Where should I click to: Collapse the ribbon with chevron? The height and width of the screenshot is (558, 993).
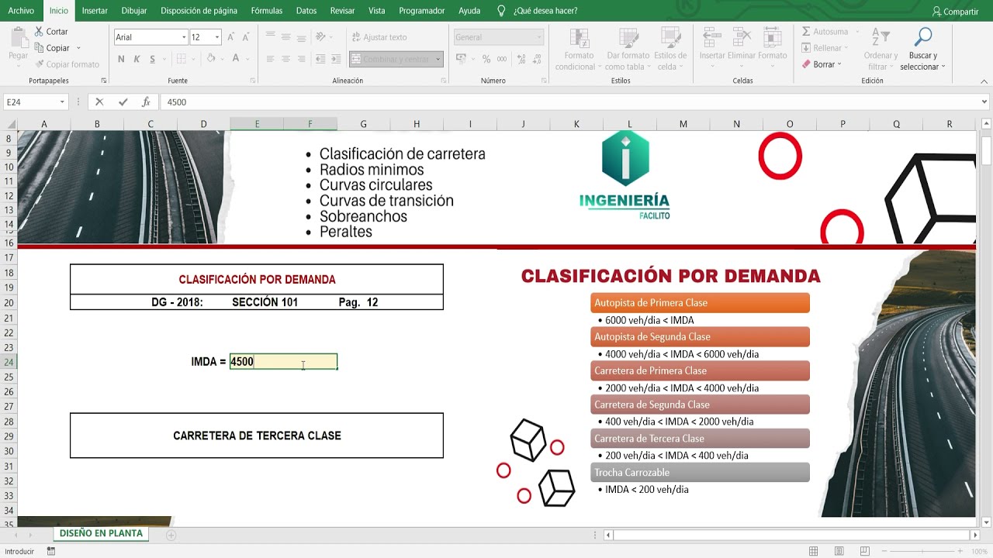click(x=984, y=80)
